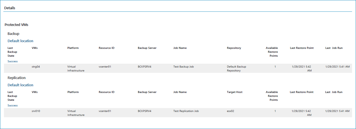This screenshot has height=129, width=356.
Task: Click the Backup section title
Action: [x=13, y=34]
